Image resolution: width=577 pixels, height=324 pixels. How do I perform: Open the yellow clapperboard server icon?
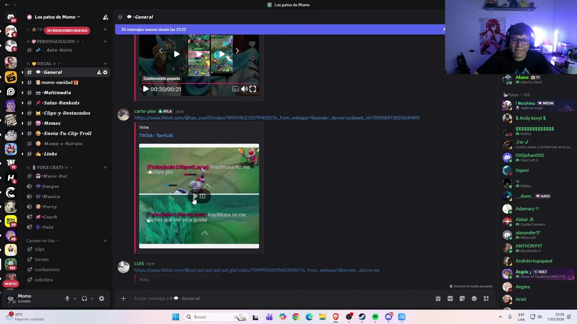11,77
